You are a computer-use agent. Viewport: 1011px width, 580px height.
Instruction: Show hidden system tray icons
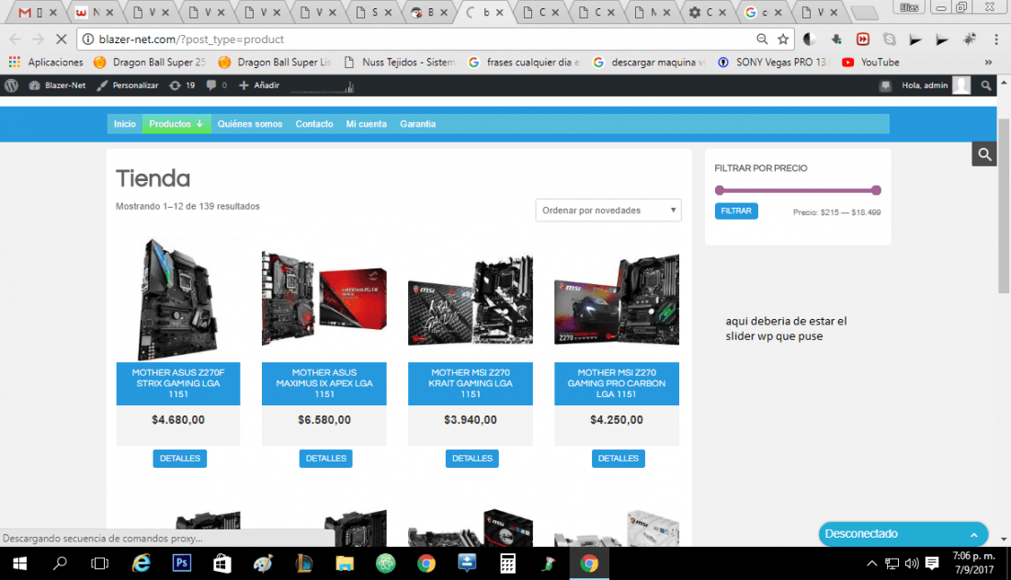coord(871,563)
